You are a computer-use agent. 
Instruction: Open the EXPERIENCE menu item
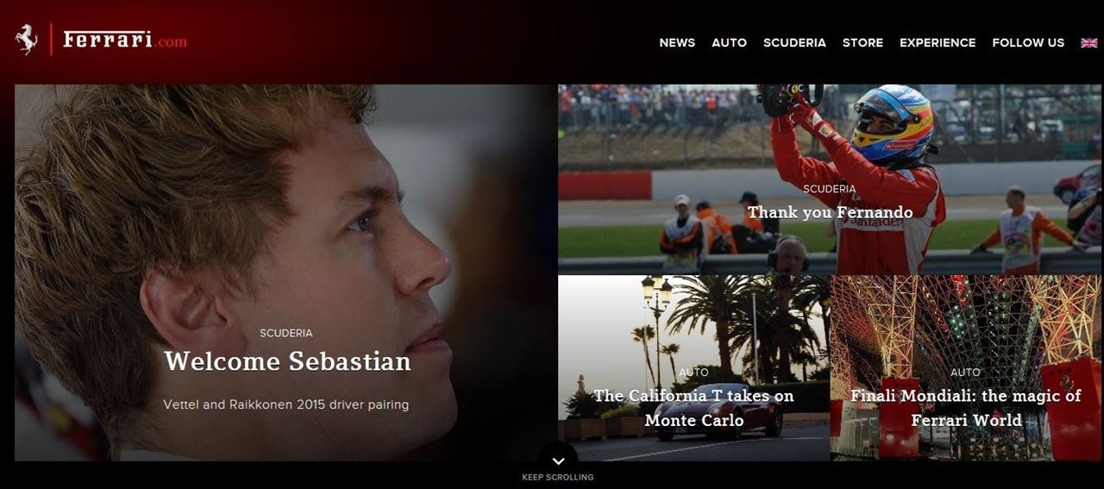[938, 42]
